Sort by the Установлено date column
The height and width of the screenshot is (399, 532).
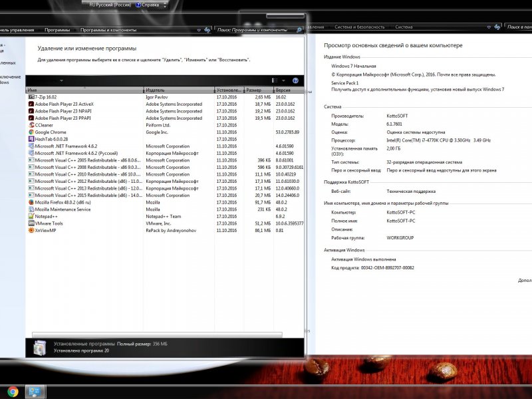(x=229, y=90)
